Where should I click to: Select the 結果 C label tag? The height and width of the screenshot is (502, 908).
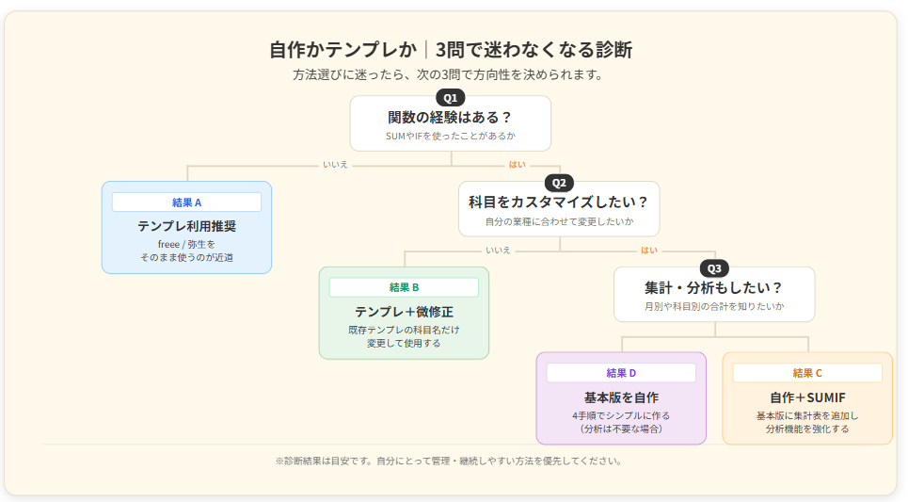click(x=806, y=373)
